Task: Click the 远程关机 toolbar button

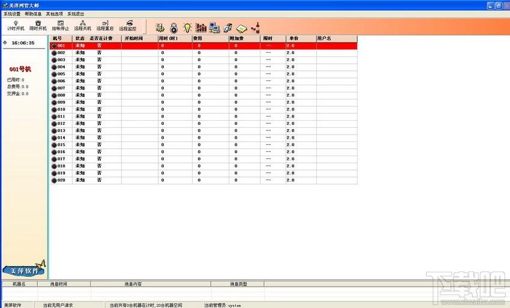Action: (83, 26)
